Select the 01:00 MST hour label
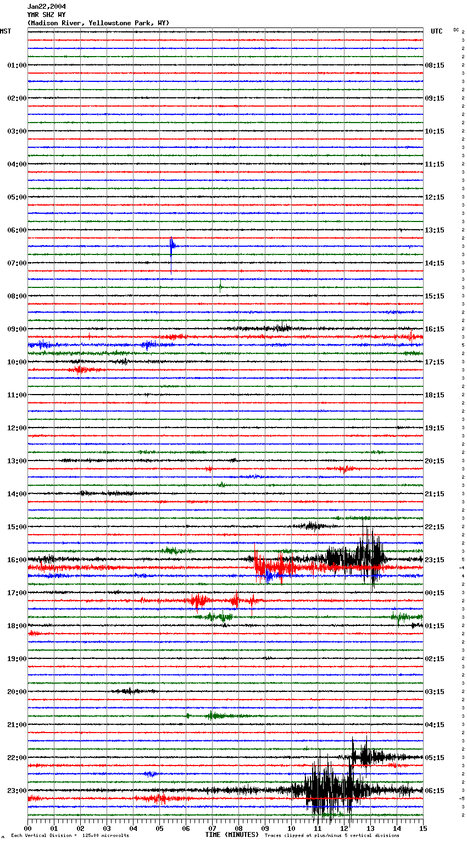 17,65
